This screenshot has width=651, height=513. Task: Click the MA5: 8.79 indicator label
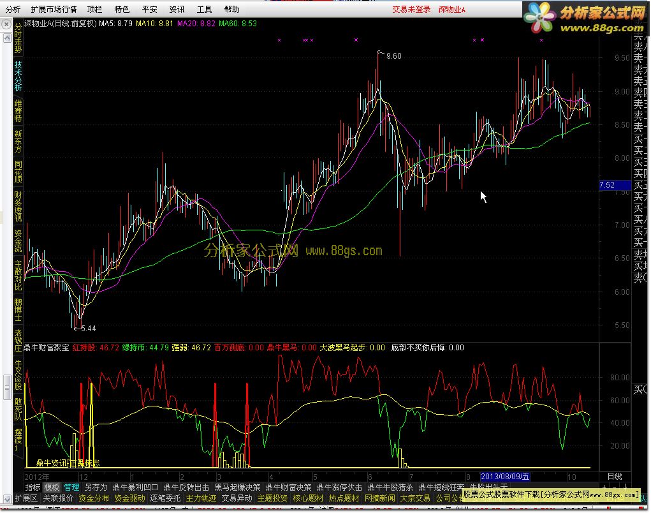[115, 23]
